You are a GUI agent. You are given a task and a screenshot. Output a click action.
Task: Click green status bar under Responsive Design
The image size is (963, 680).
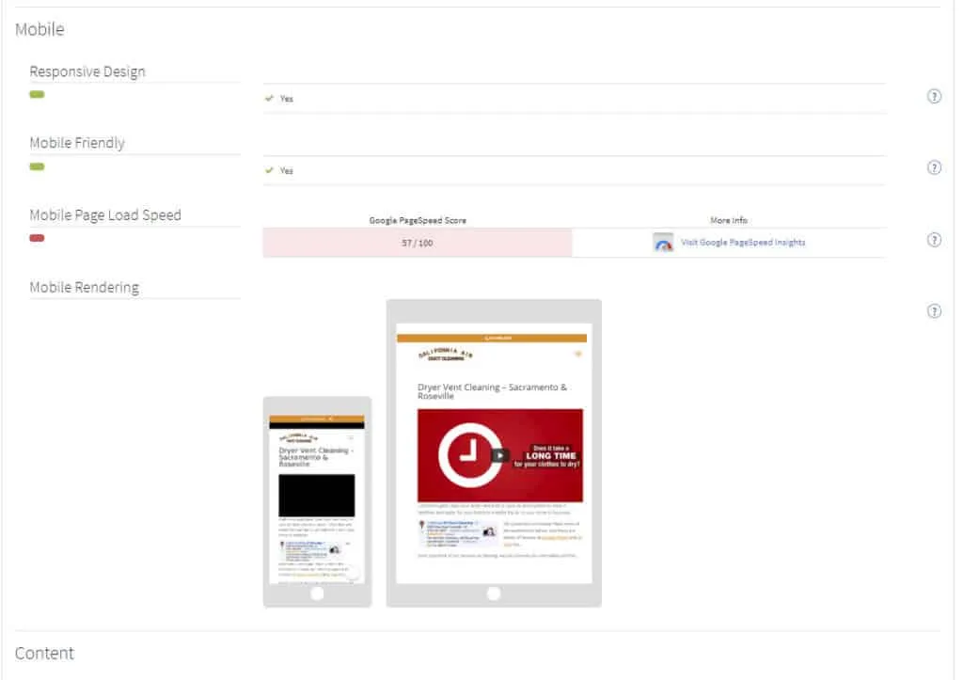click(37, 95)
